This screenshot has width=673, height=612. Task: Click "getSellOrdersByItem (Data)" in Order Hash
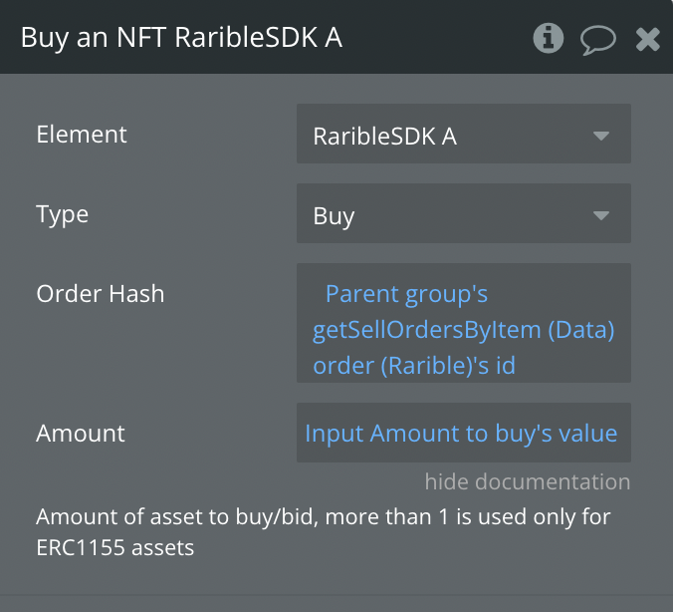[463, 330]
